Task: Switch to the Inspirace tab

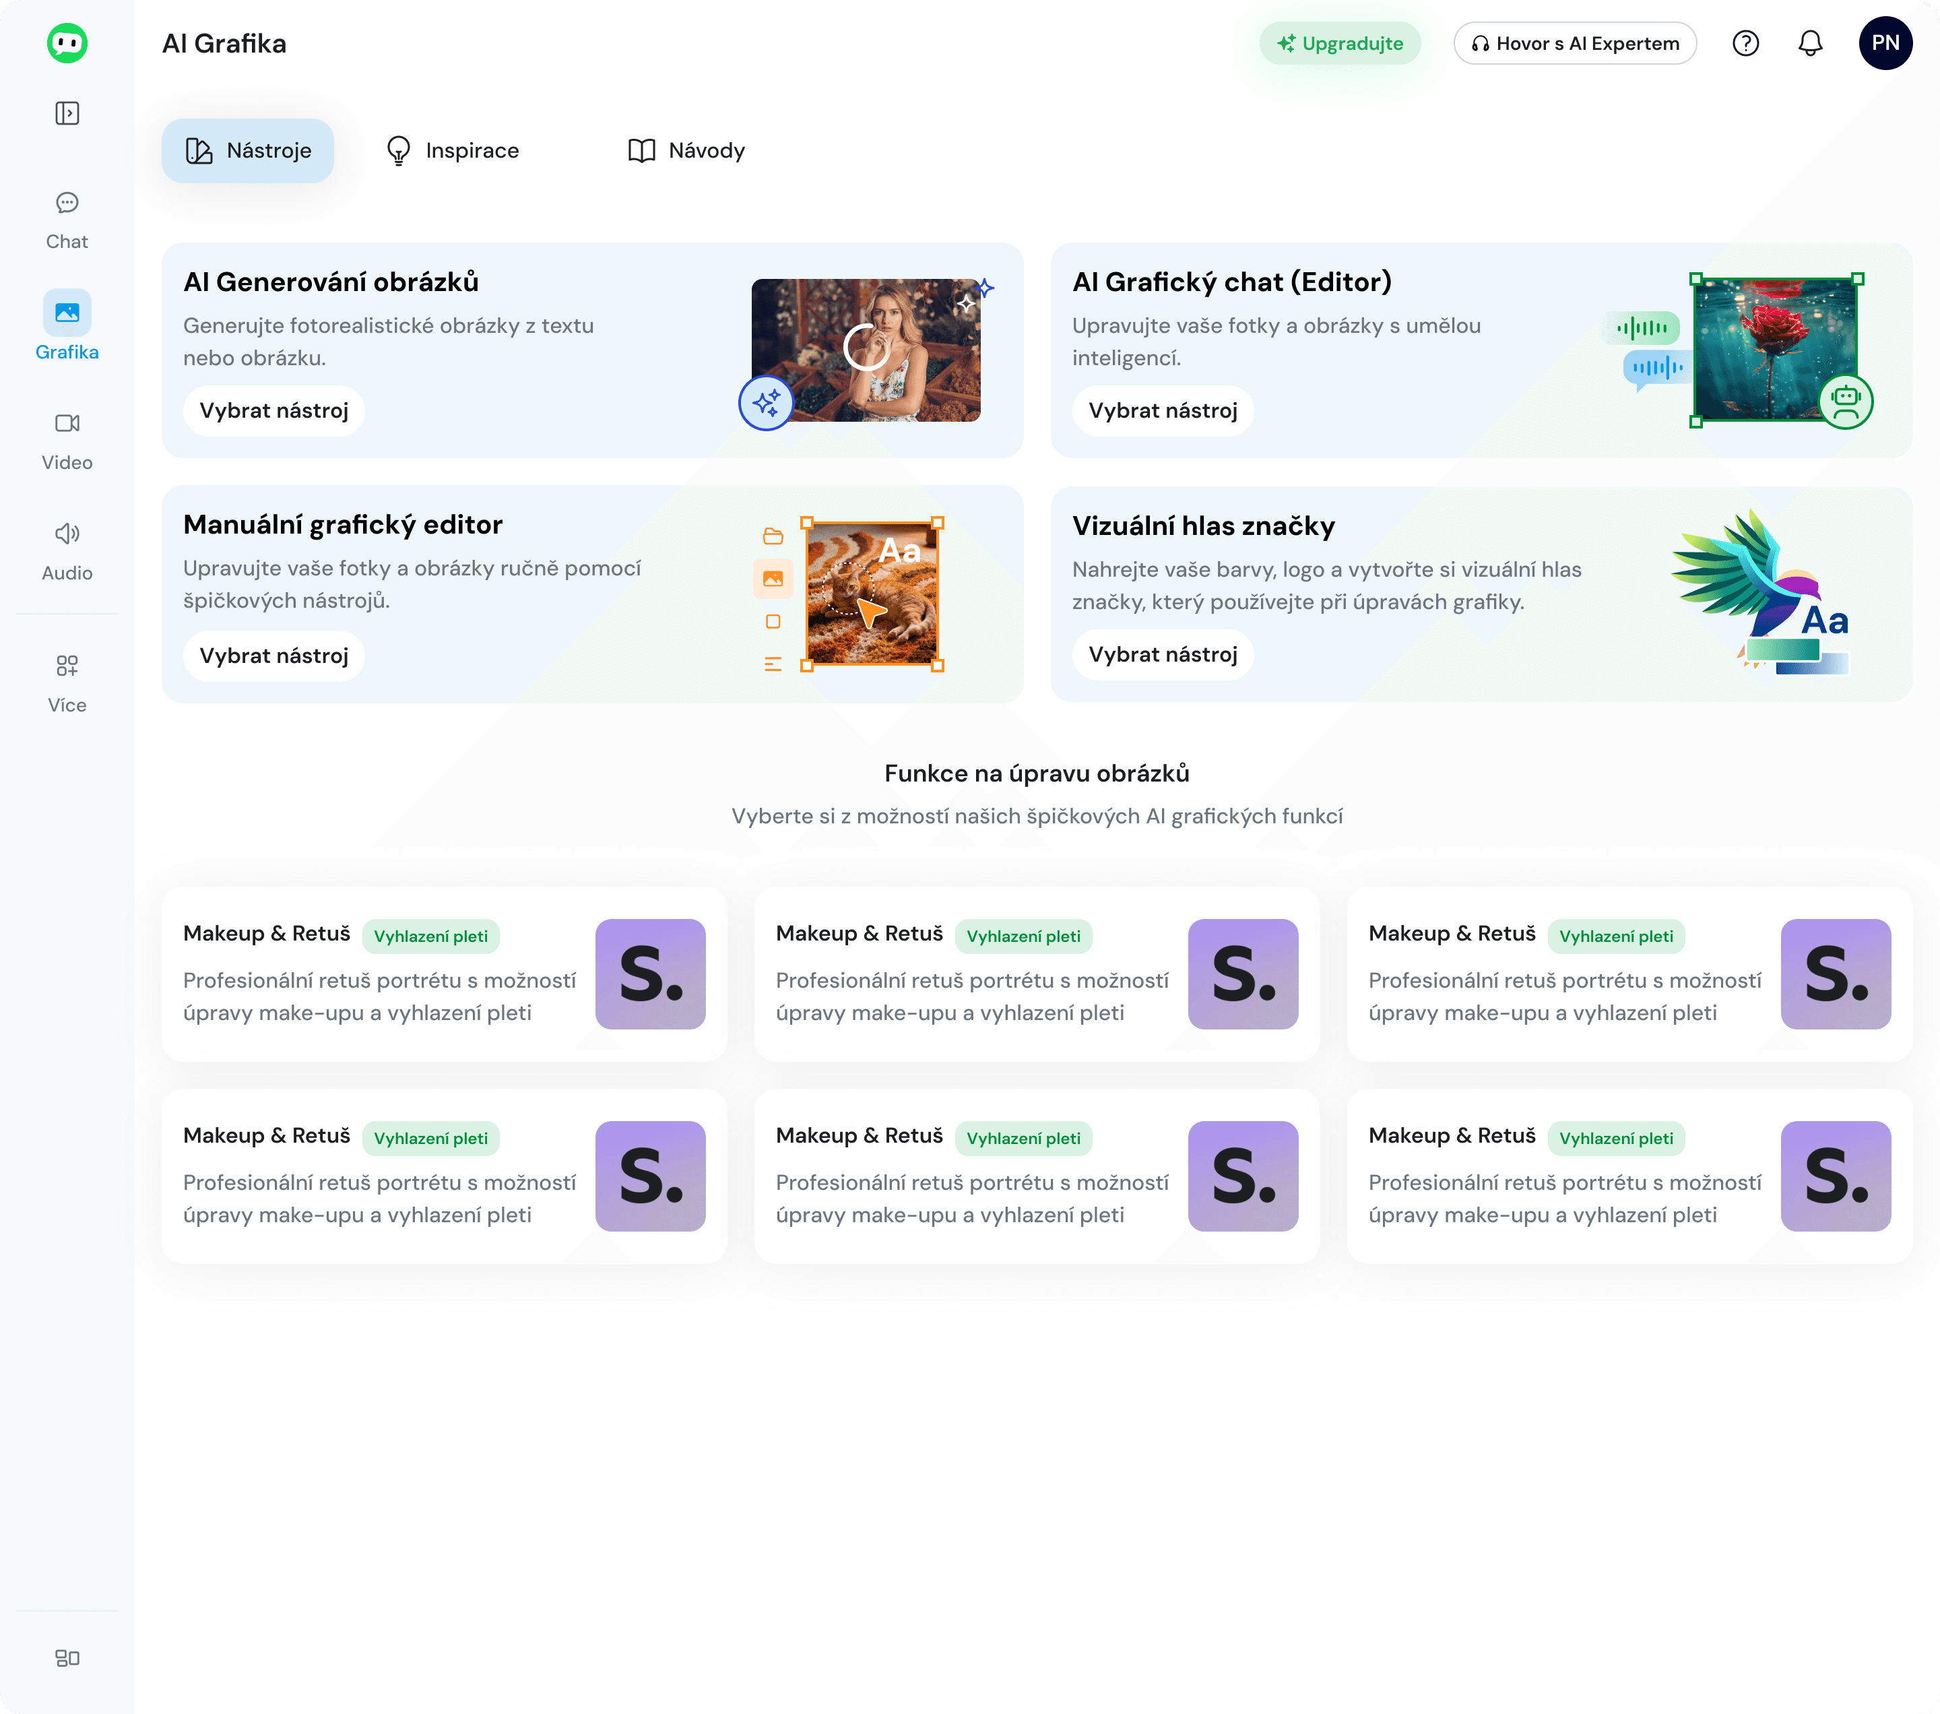Action: (x=453, y=150)
